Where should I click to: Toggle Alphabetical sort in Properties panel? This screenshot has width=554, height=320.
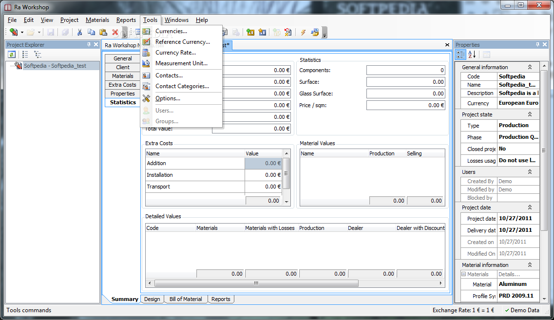click(472, 55)
